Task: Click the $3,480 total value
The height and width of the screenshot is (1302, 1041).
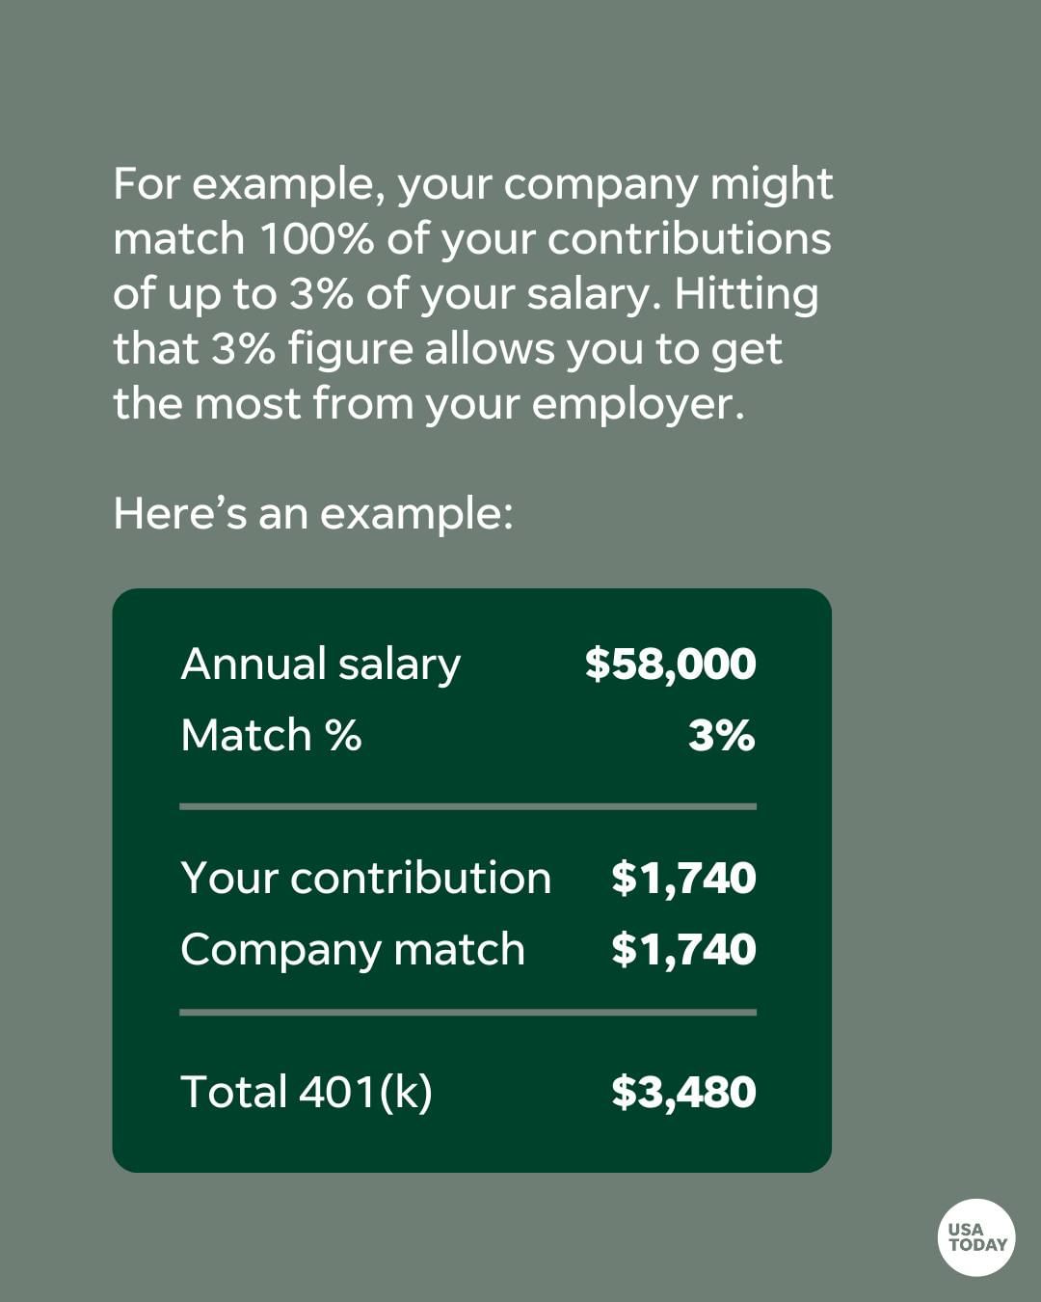Action: pyautogui.click(x=683, y=1093)
